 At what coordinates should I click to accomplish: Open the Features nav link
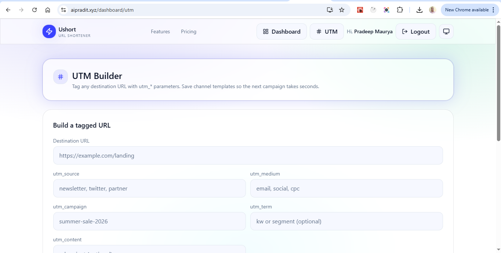[160, 31]
